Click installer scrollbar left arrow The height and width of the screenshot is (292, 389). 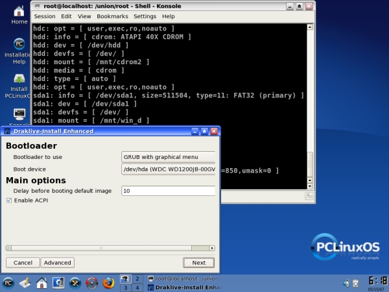point(8,248)
